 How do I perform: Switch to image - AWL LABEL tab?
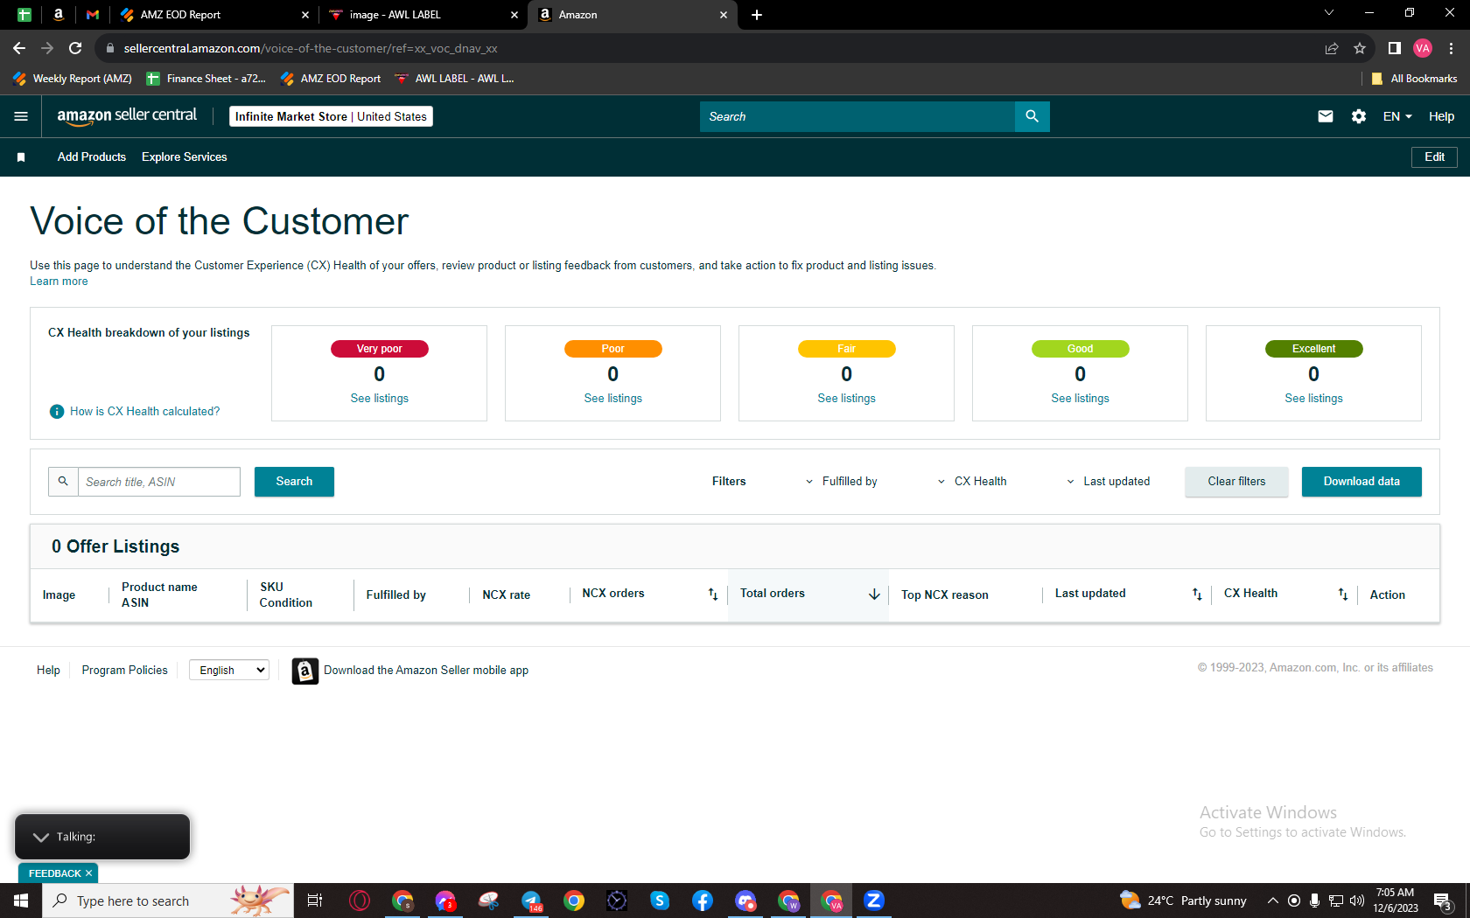tap(423, 15)
